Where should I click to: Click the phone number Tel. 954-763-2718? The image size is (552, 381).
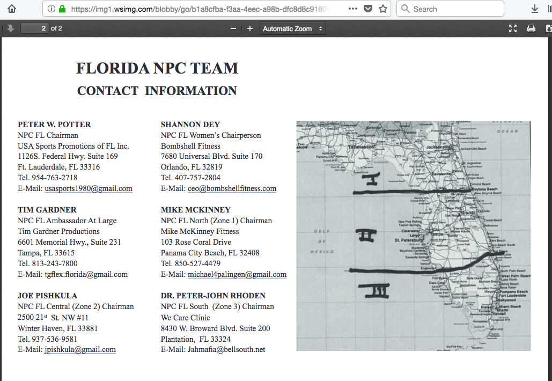click(48, 178)
